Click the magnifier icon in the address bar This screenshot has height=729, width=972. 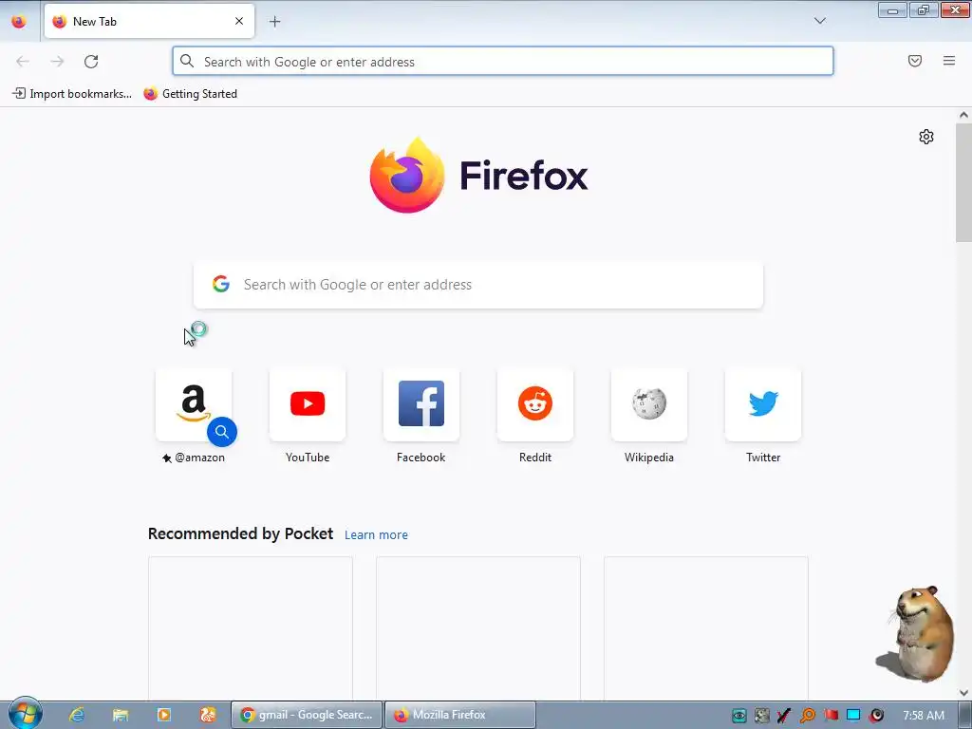point(187,61)
